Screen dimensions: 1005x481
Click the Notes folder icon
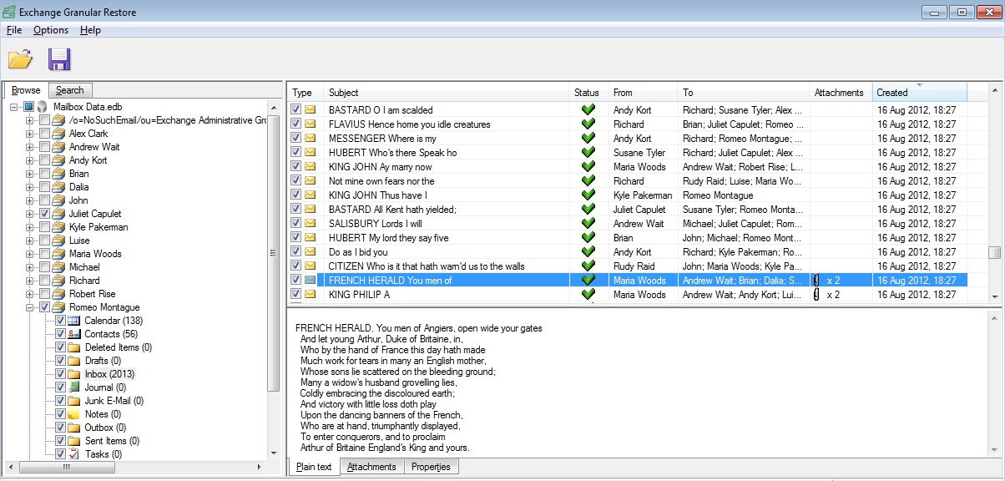(x=73, y=414)
